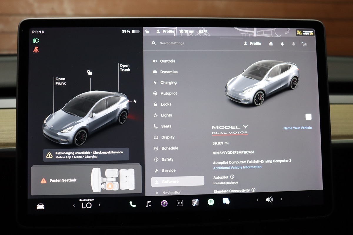Tap the unlock padlock above the car
This screenshot has width=353, height=235.
coord(90,72)
